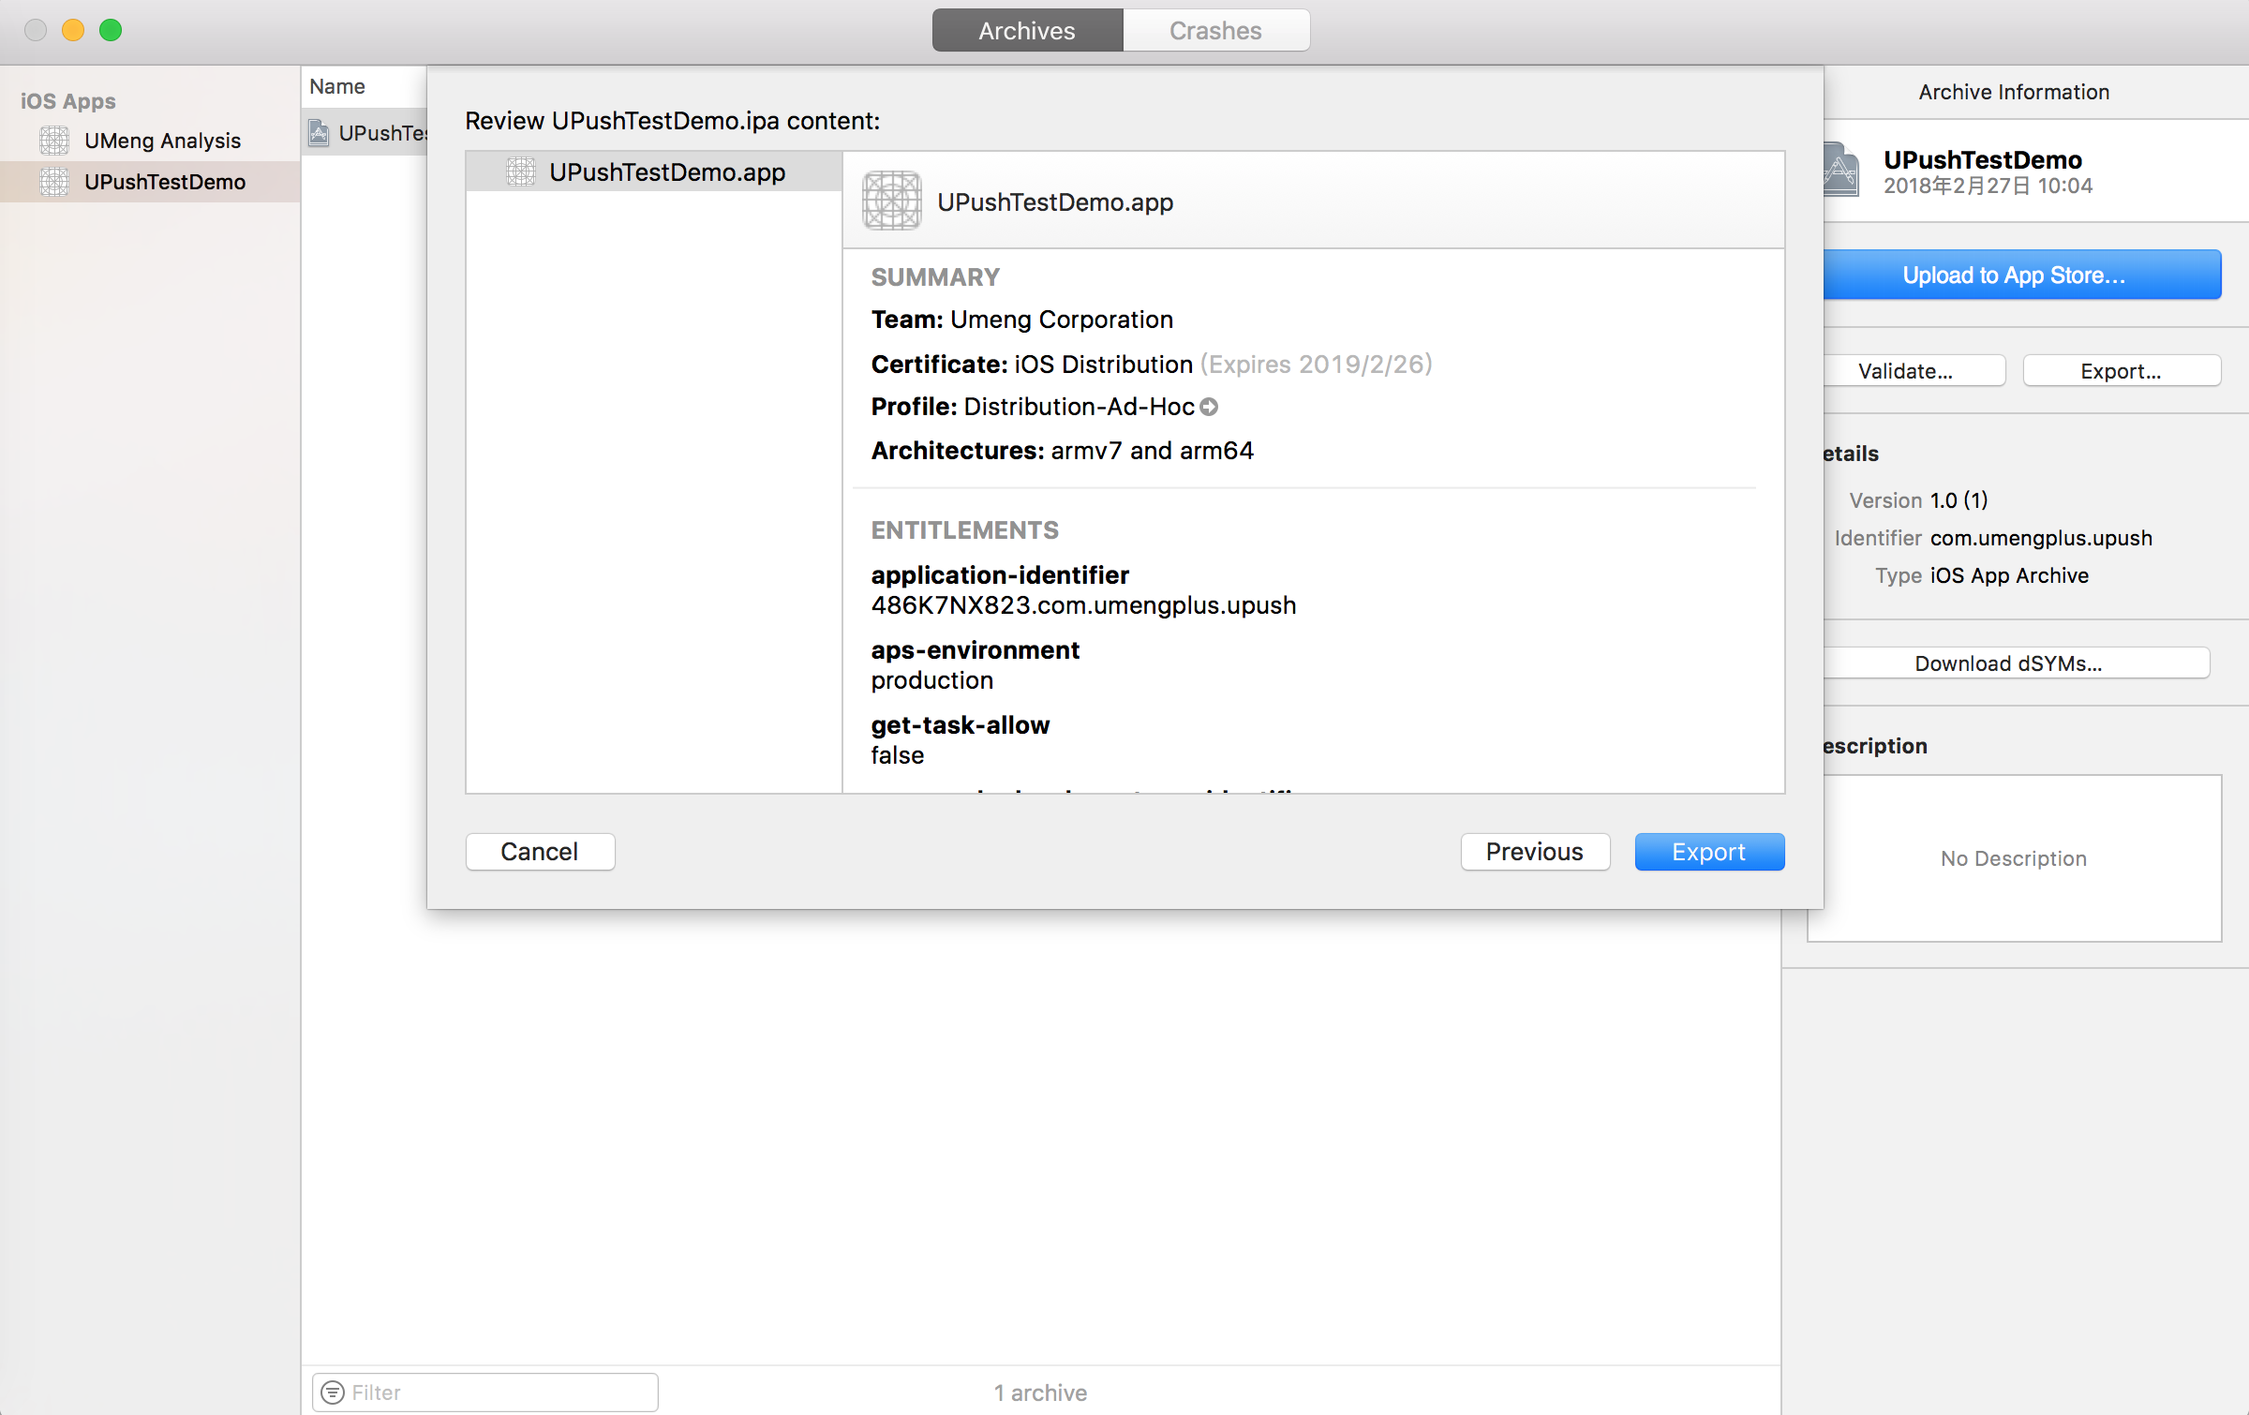The width and height of the screenshot is (2249, 1415).
Task: Click Download dSYMs button
Action: point(2017,663)
